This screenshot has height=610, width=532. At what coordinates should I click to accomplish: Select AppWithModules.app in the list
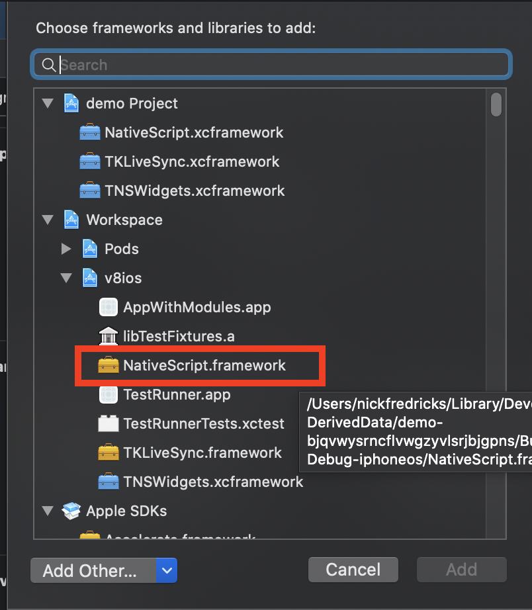point(197,308)
